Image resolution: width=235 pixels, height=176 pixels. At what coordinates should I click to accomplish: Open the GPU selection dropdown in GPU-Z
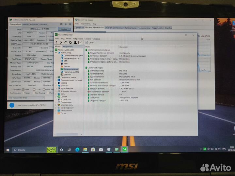(x=26, y=98)
